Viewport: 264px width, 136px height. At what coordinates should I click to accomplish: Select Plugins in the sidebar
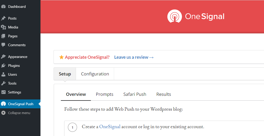(x=14, y=66)
